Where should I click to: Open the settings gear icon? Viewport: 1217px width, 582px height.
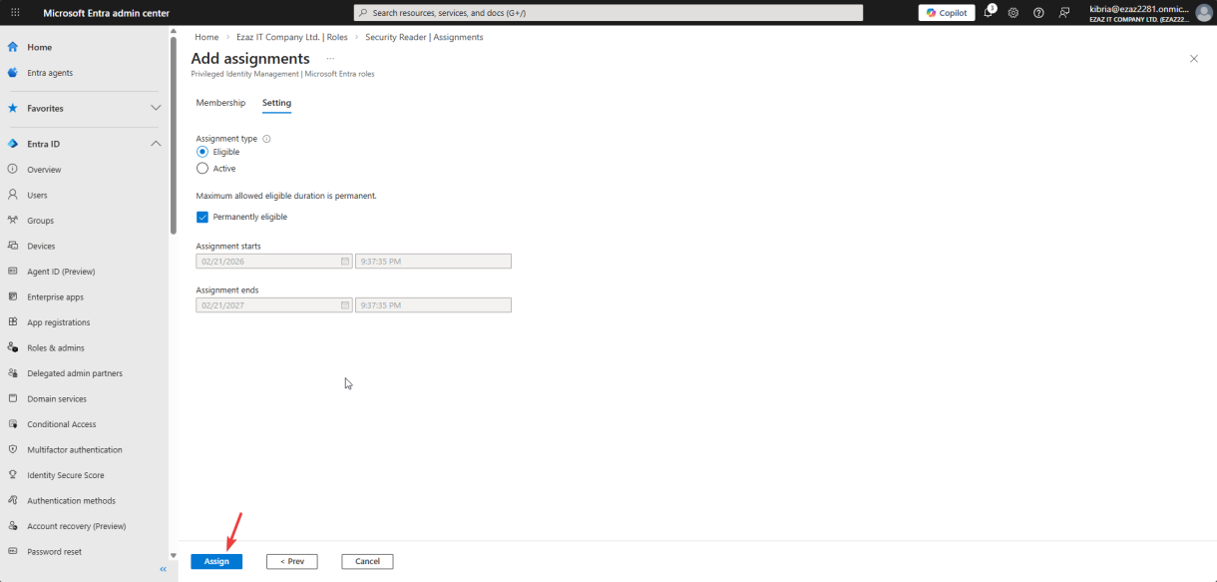click(1014, 13)
